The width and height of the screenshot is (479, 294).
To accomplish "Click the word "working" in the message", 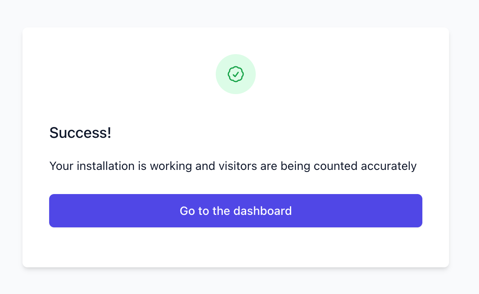I will pyautogui.click(x=171, y=167).
